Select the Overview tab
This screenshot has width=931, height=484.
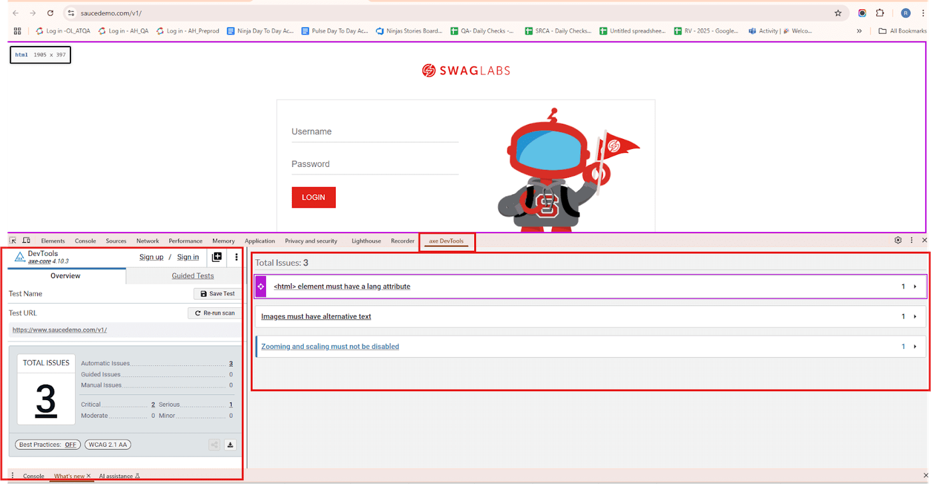click(x=66, y=276)
